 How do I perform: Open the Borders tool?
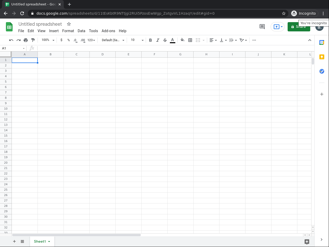click(x=190, y=40)
